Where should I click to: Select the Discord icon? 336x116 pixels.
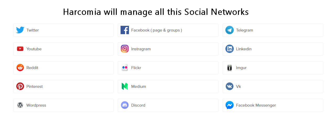point(125,105)
